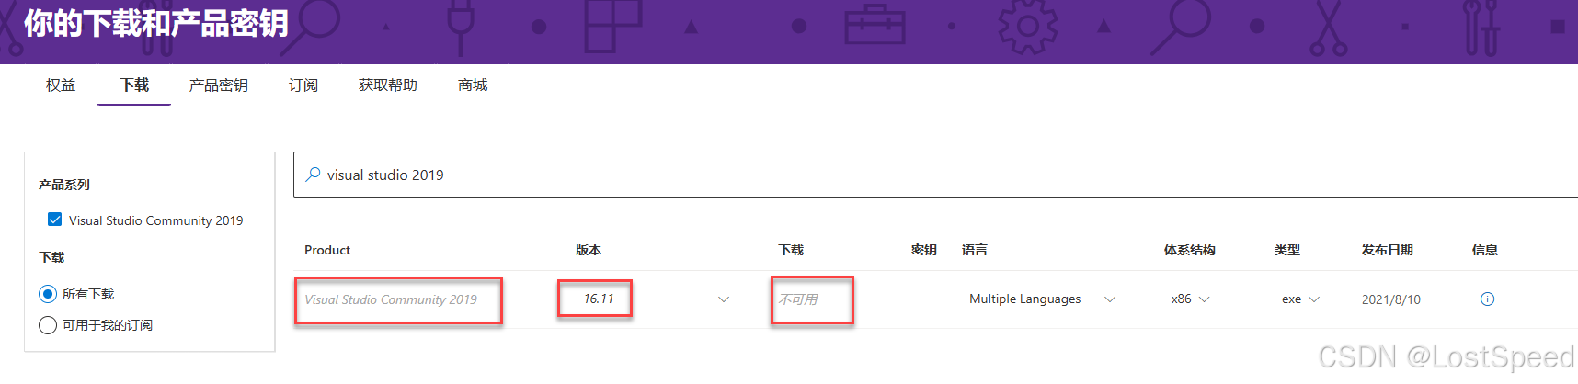
Task: Click the info icon for Visual Studio Community 2019
Action: 1487,299
